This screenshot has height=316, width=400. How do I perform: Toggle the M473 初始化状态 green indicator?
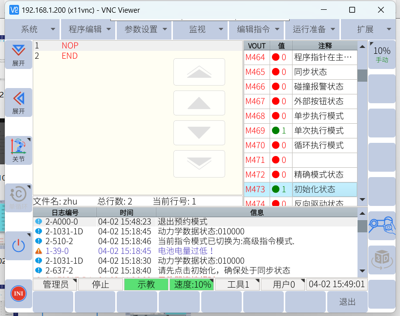276,189
